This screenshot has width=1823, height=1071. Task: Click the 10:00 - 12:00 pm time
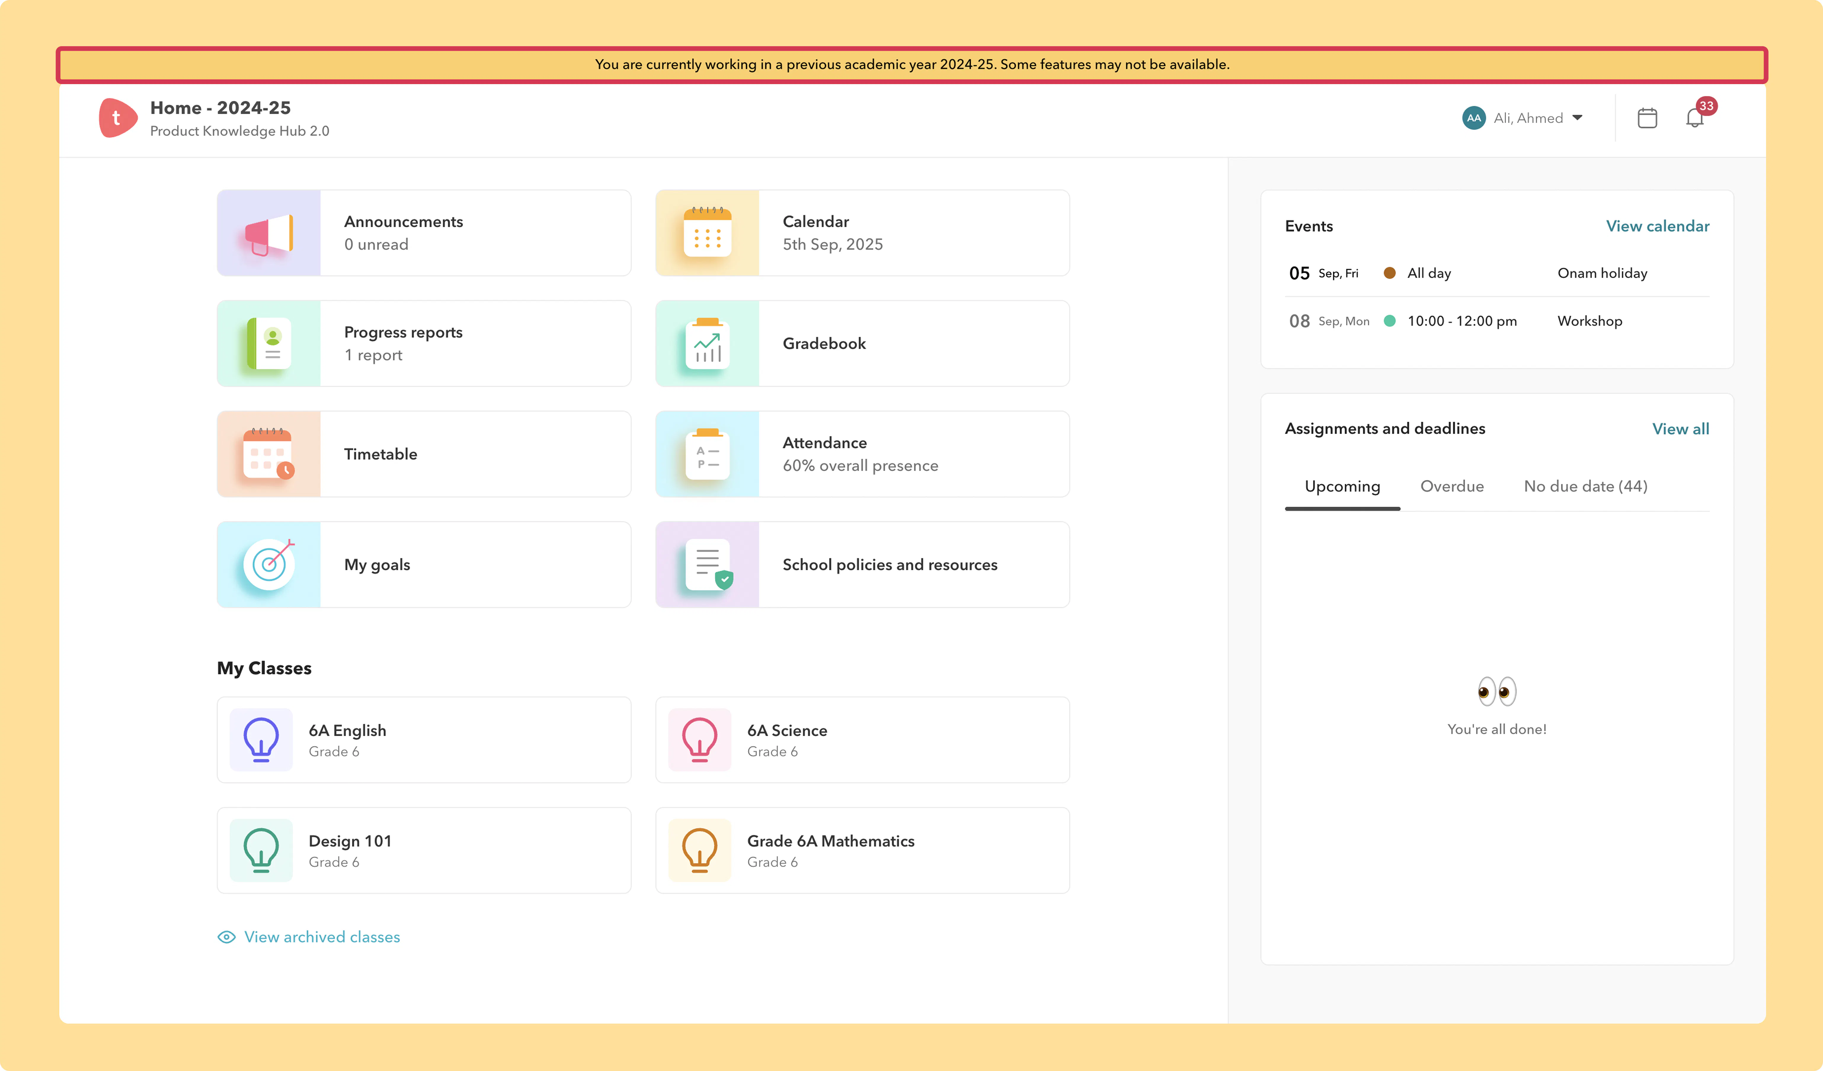(1462, 321)
